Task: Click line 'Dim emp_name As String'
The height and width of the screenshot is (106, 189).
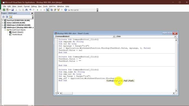Action: pos(71,72)
